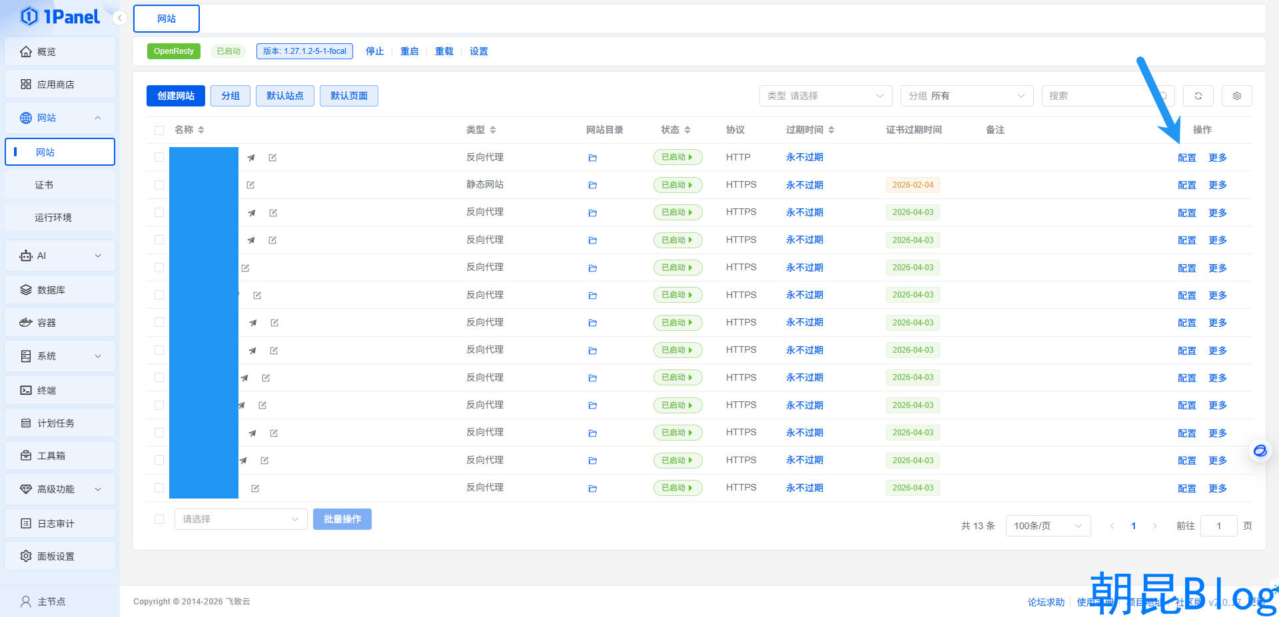Click the 1Panel logo

pos(60,17)
